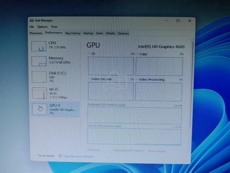Open the Startup tab

(88, 33)
